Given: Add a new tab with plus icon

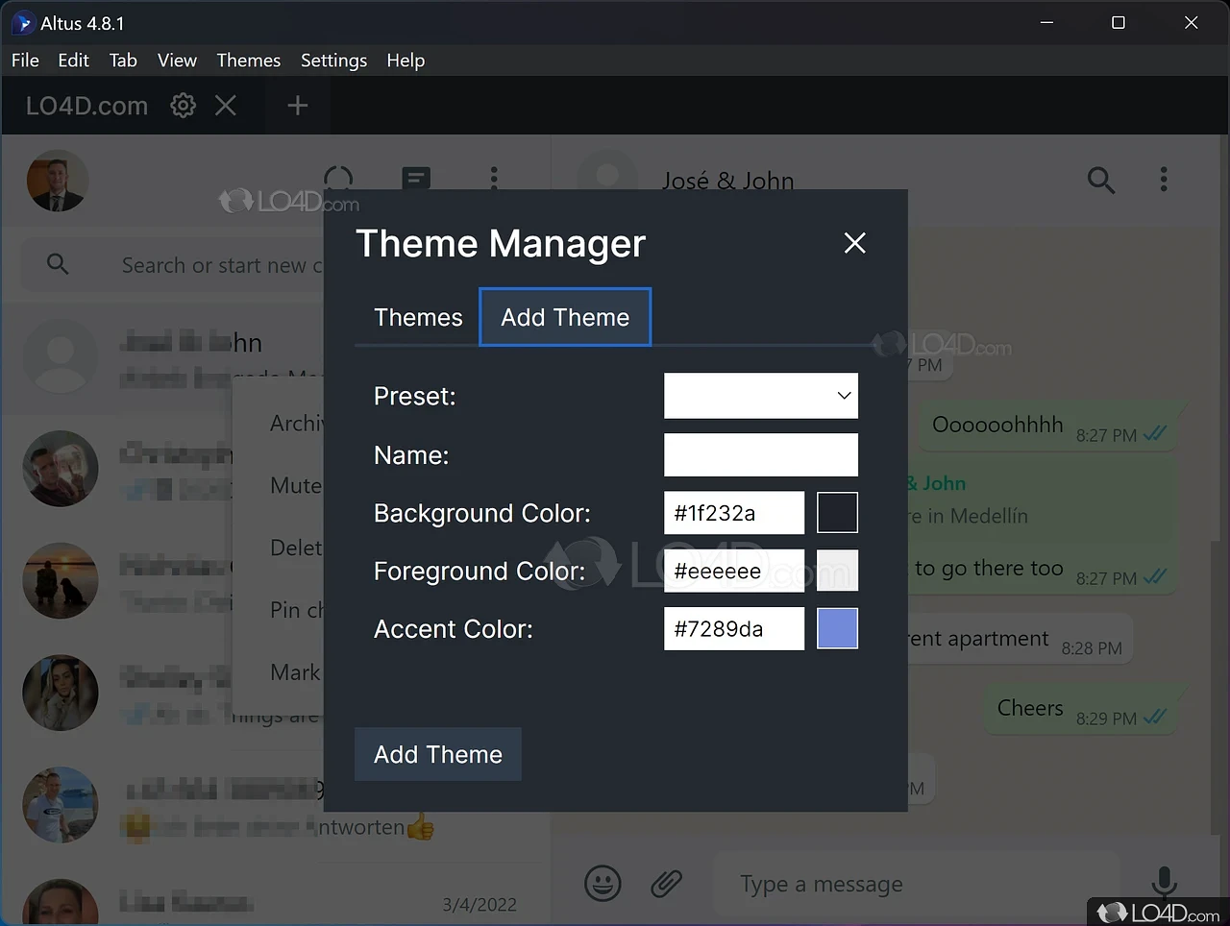Looking at the screenshot, I should click(298, 106).
